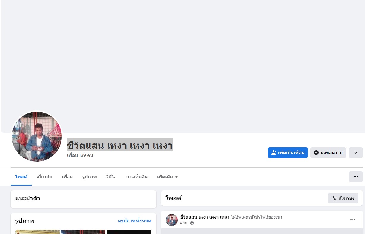Open the การเช็คอิน tab
The width and height of the screenshot is (365, 234).
point(137,177)
